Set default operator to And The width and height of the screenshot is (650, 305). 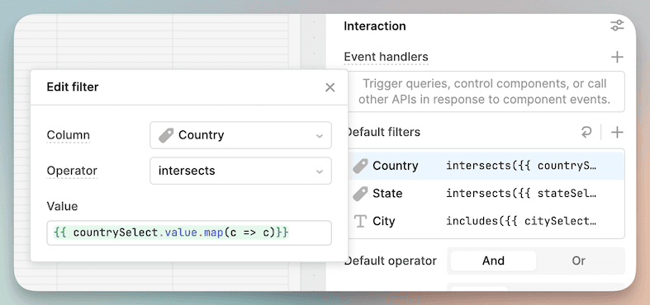pos(493,260)
